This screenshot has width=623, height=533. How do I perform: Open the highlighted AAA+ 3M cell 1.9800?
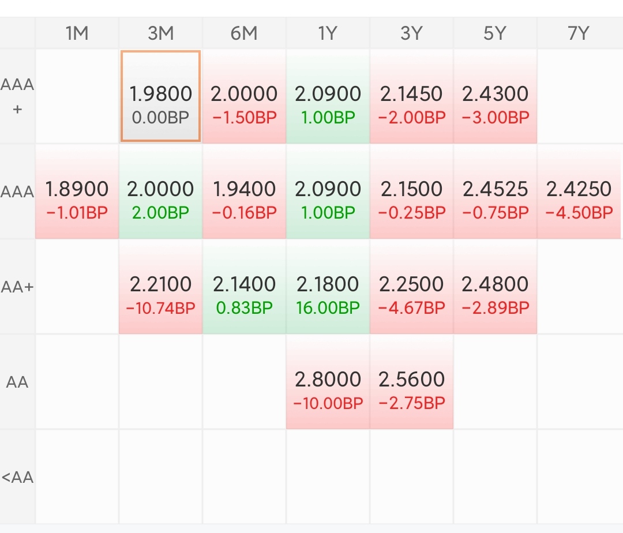(x=160, y=96)
